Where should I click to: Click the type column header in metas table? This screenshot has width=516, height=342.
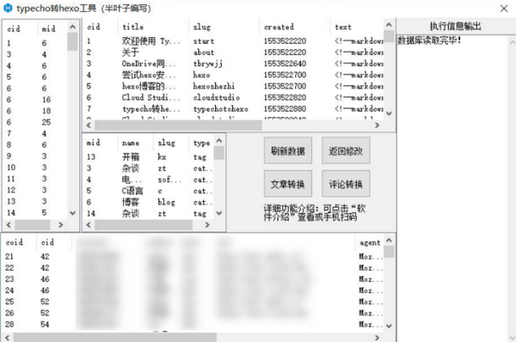tap(202, 143)
